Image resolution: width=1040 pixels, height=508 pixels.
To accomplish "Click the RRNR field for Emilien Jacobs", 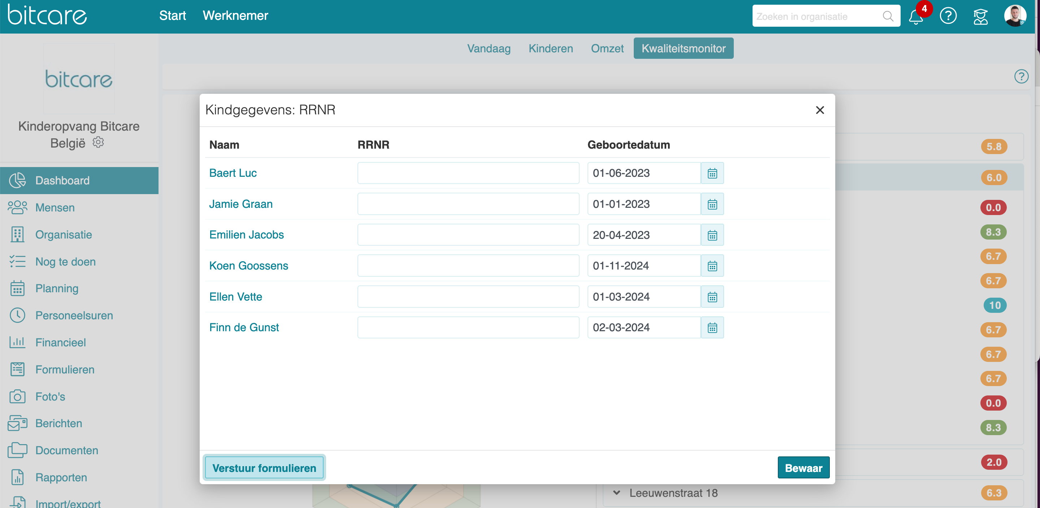I will coord(468,235).
